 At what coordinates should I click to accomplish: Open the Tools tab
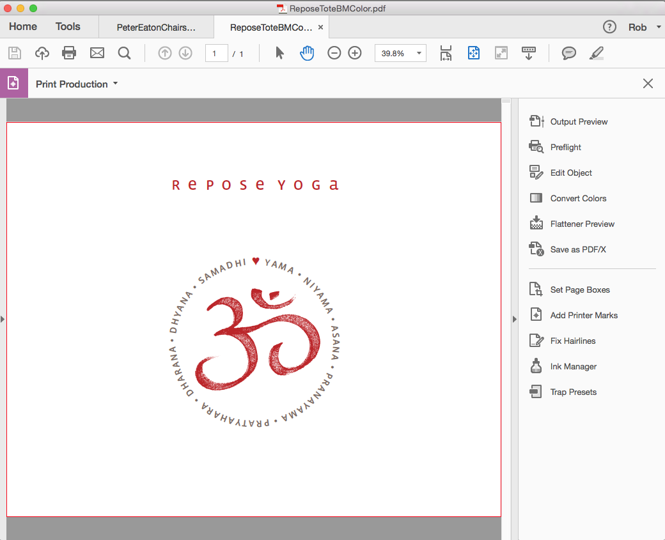68,27
